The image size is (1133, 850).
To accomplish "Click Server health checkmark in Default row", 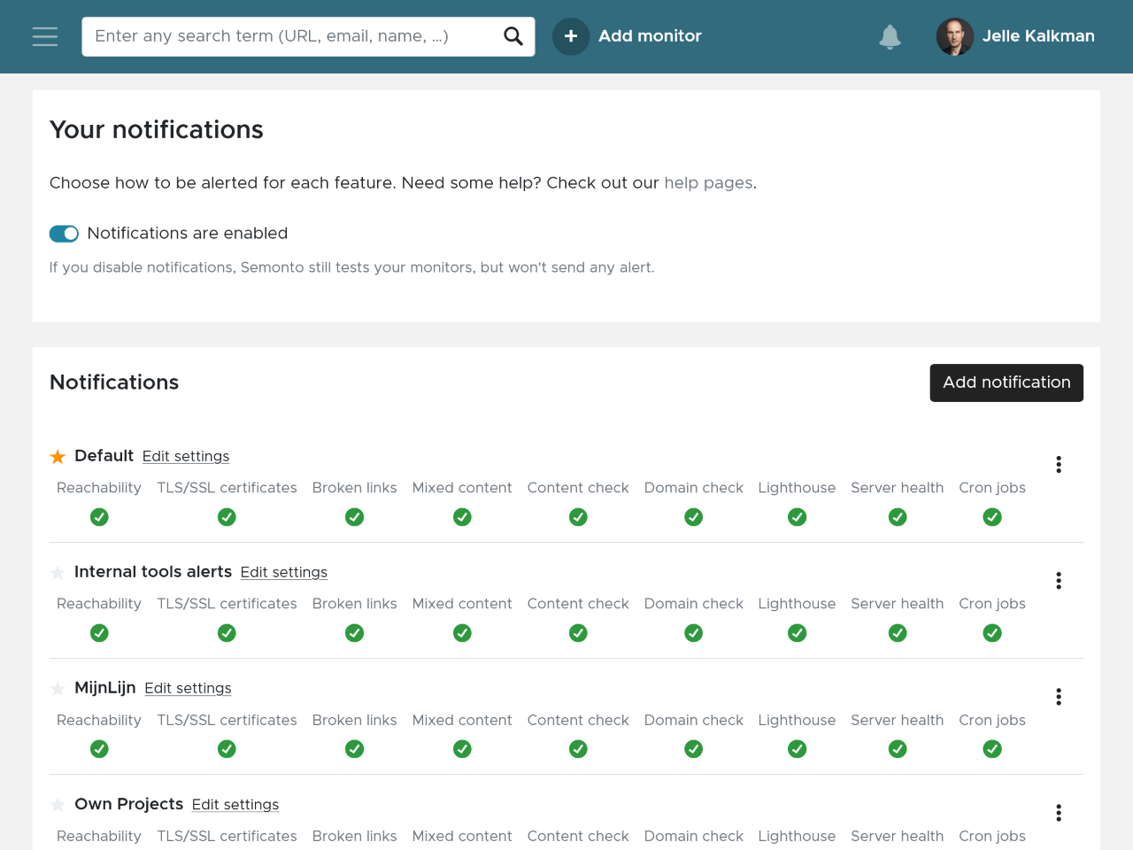I will pyautogui.click(x=898, y=517).
